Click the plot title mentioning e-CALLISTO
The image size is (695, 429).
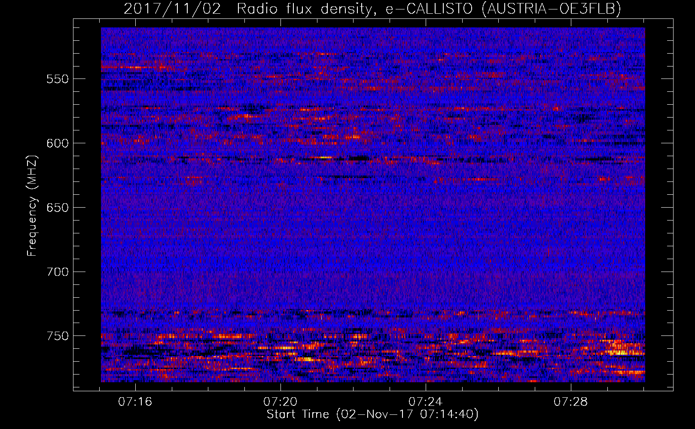click(x=372, y=9)
